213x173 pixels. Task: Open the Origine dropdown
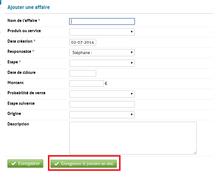pos(102,115)
